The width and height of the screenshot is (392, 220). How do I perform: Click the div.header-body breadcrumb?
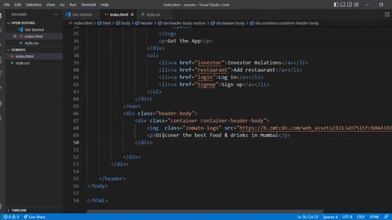[228, 23]
